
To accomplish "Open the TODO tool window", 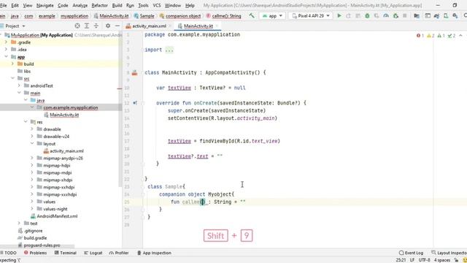I will pos(9,253).
